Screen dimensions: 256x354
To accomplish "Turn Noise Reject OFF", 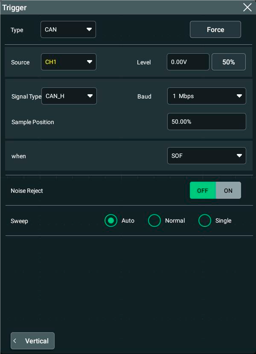I will (x=203, y=190).
